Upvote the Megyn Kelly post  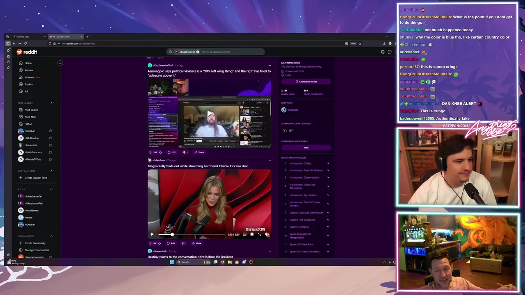coord(150,243)
